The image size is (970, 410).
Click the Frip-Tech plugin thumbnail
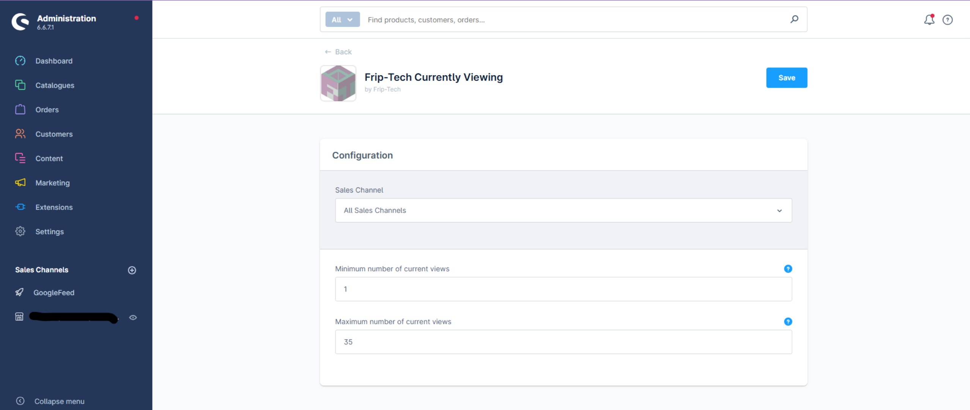[338, 83]
